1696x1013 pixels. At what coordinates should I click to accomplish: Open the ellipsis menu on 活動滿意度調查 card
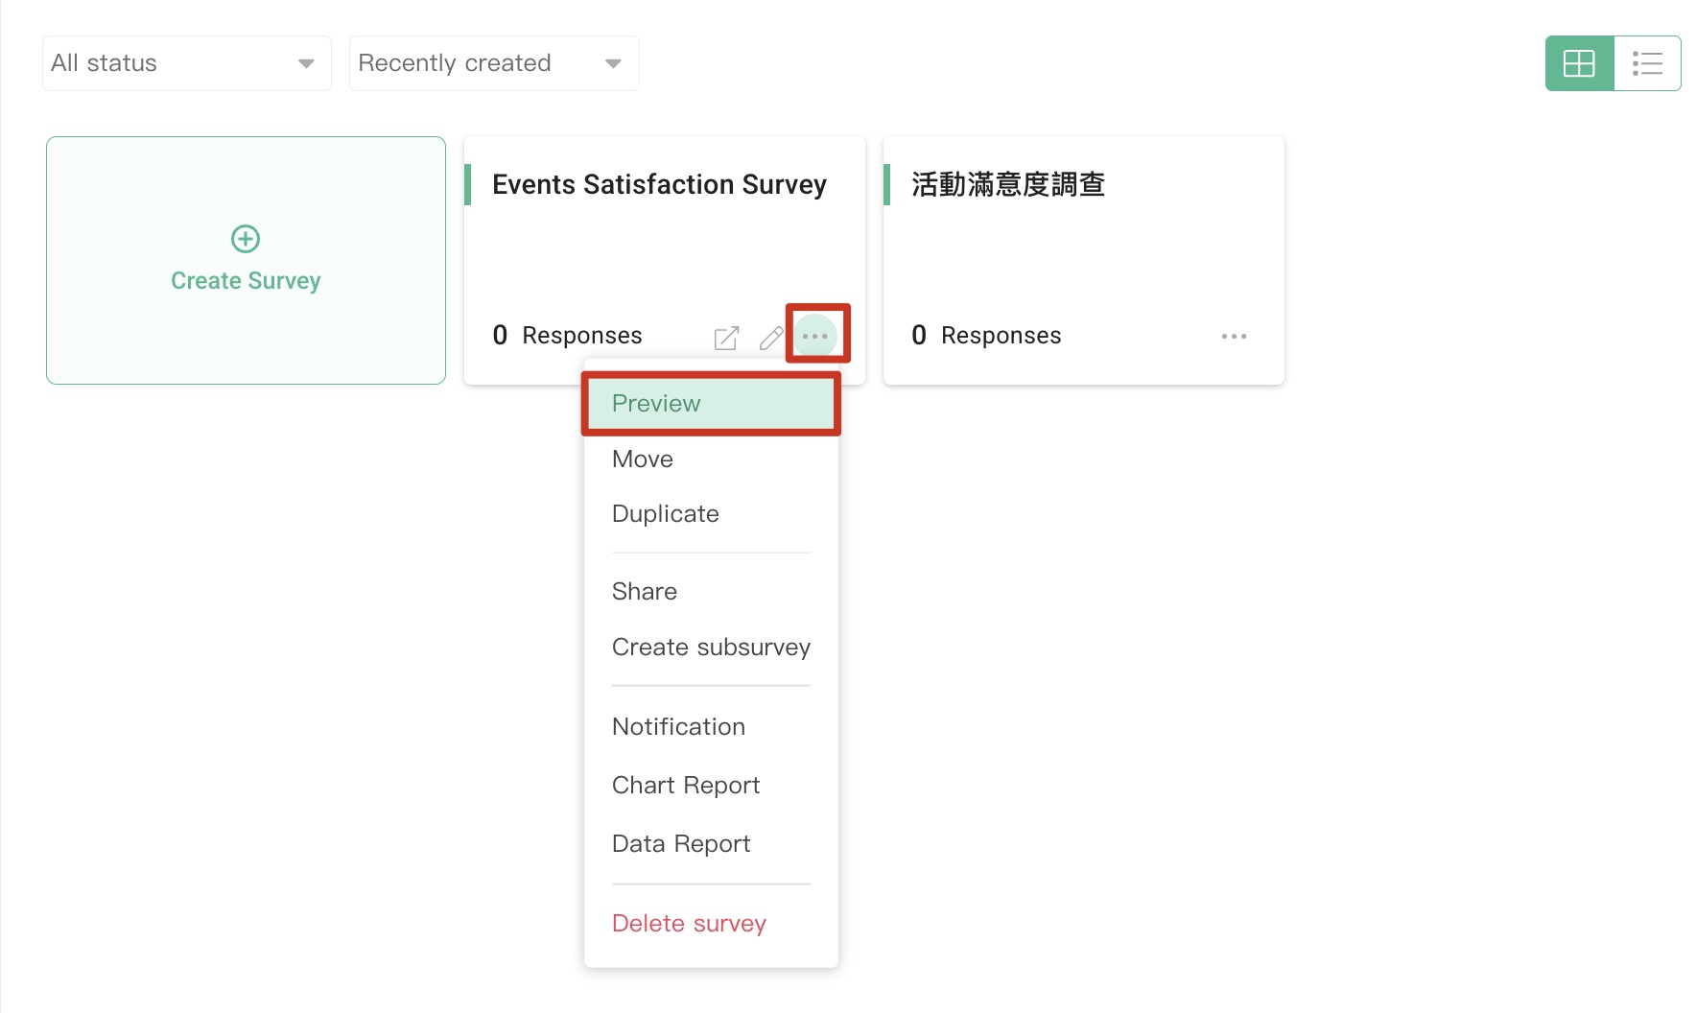click(1234, 336)
